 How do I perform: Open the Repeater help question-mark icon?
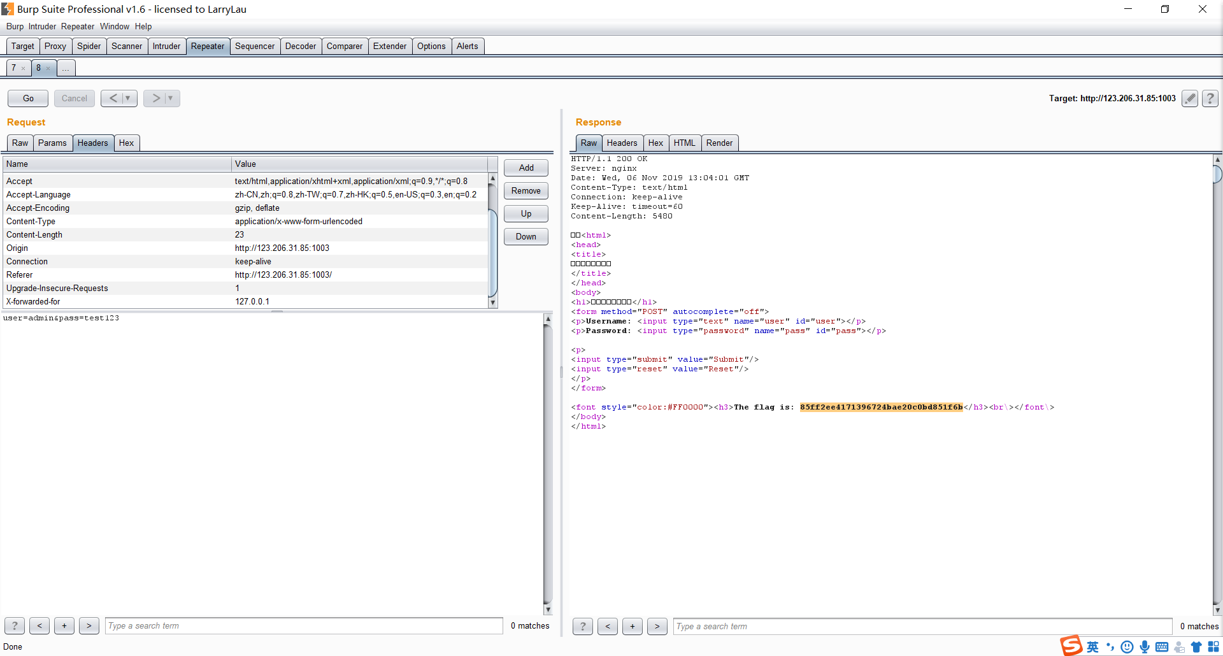click(x=1210, y=98)
